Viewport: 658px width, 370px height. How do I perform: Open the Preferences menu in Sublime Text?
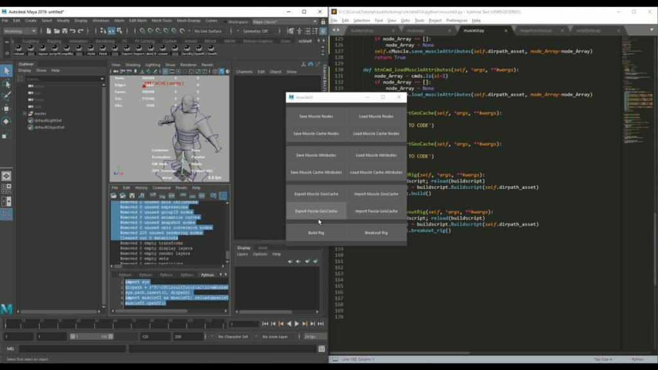(x=457, y=21)
